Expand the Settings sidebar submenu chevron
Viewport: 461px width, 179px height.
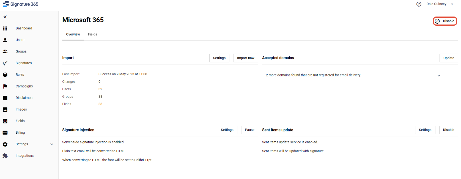click(52, 144)
